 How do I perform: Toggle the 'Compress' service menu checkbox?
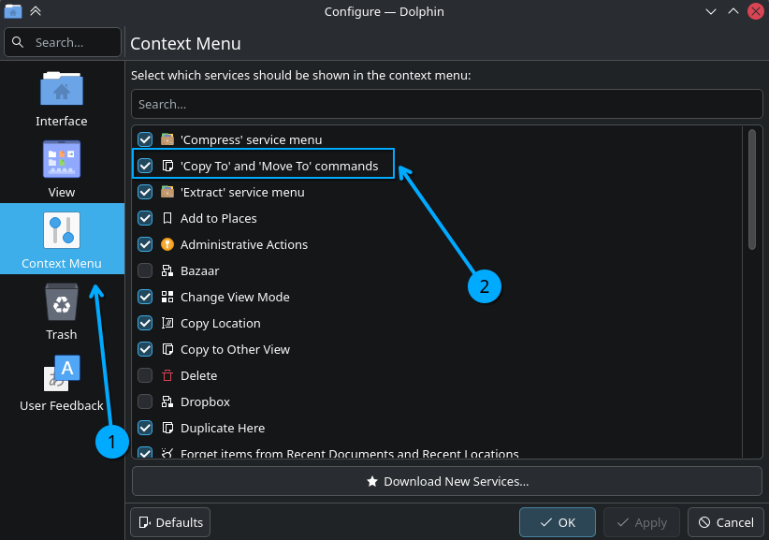[145, 139]
